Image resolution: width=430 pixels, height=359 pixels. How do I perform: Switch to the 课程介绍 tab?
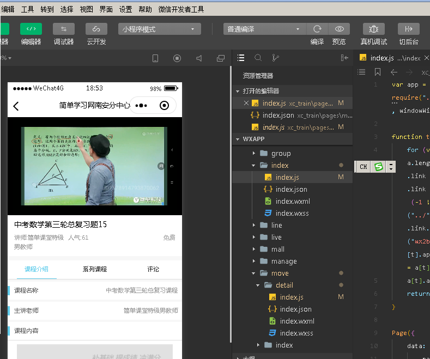click(37, 269)
